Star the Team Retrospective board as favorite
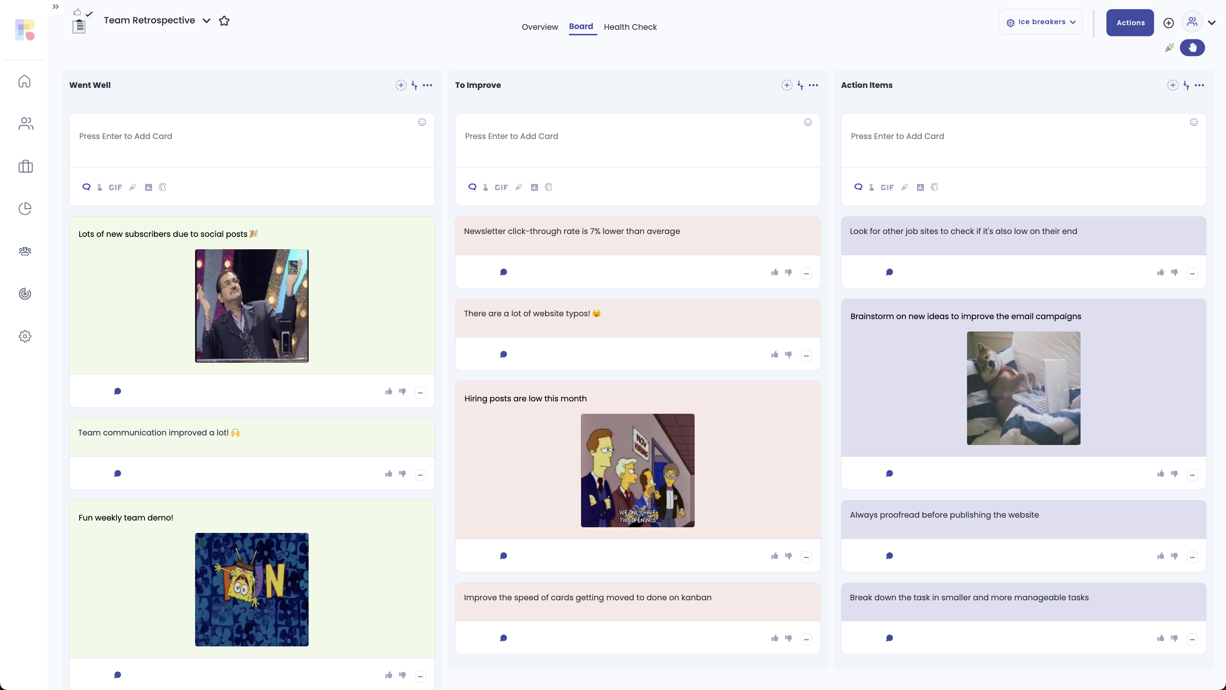The width and height of the screenshot is (1226, 690). click(224, 21)
